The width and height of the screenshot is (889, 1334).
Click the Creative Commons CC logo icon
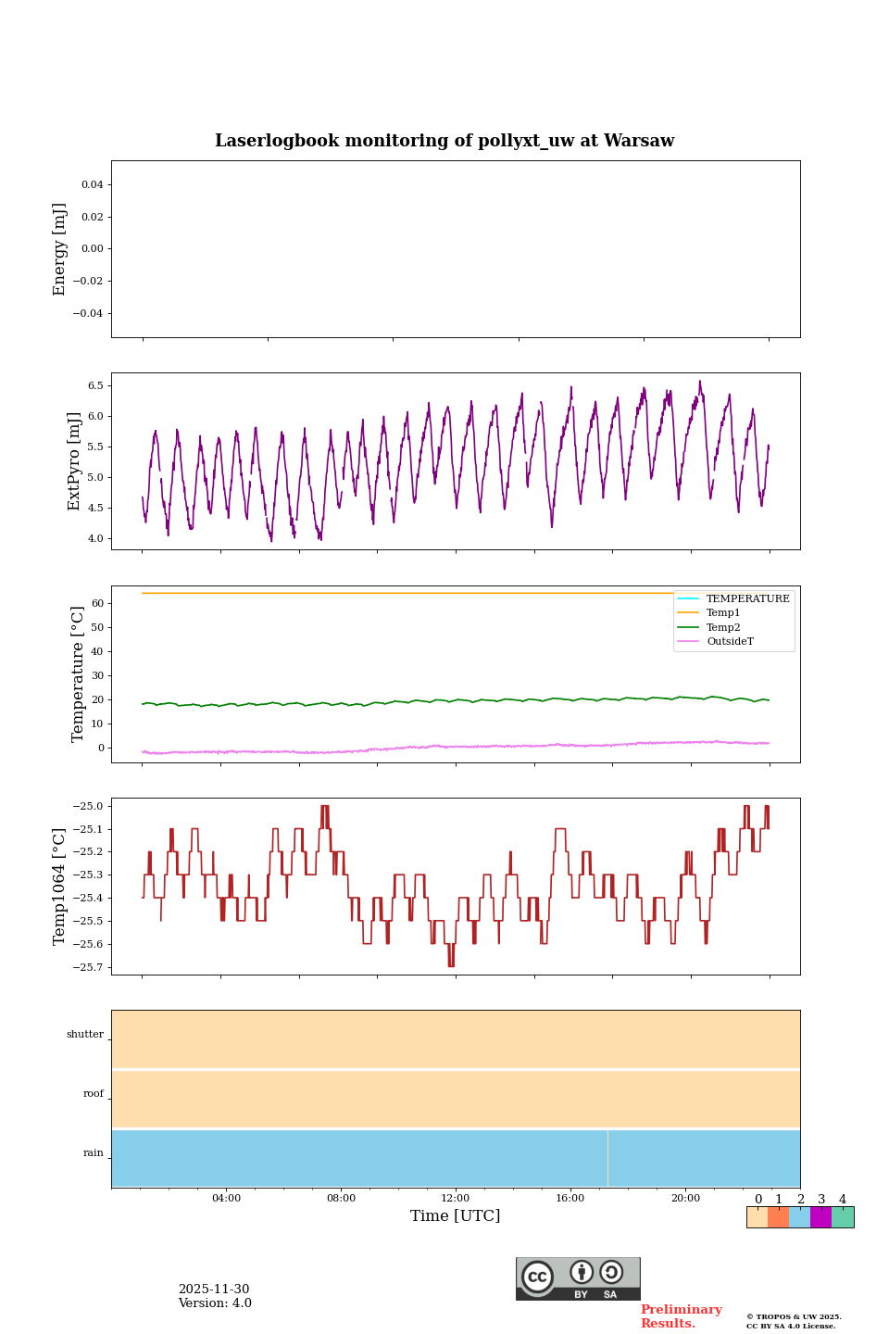click(x=537, y=1277)
